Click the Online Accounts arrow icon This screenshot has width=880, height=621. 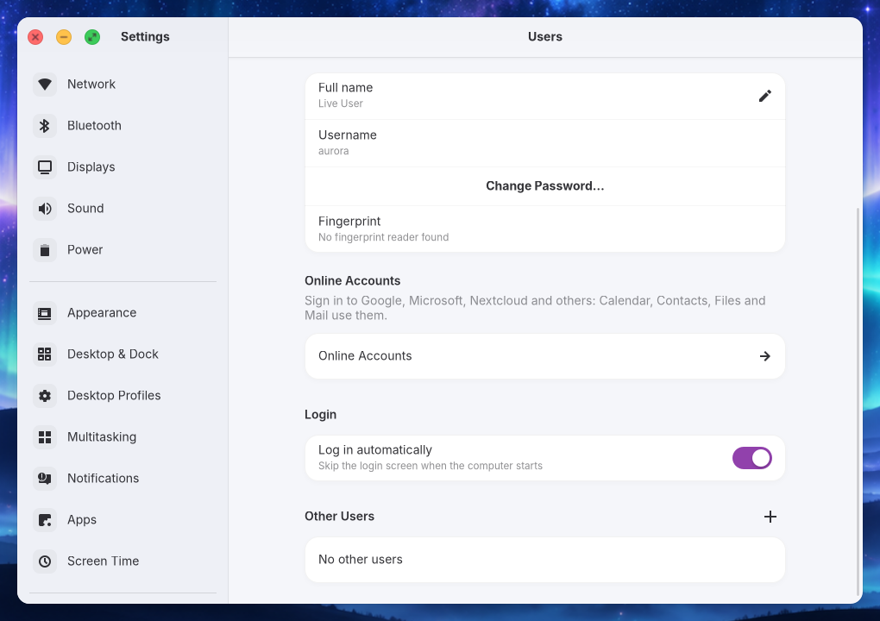pyautogui.click(x=764, y=356)
